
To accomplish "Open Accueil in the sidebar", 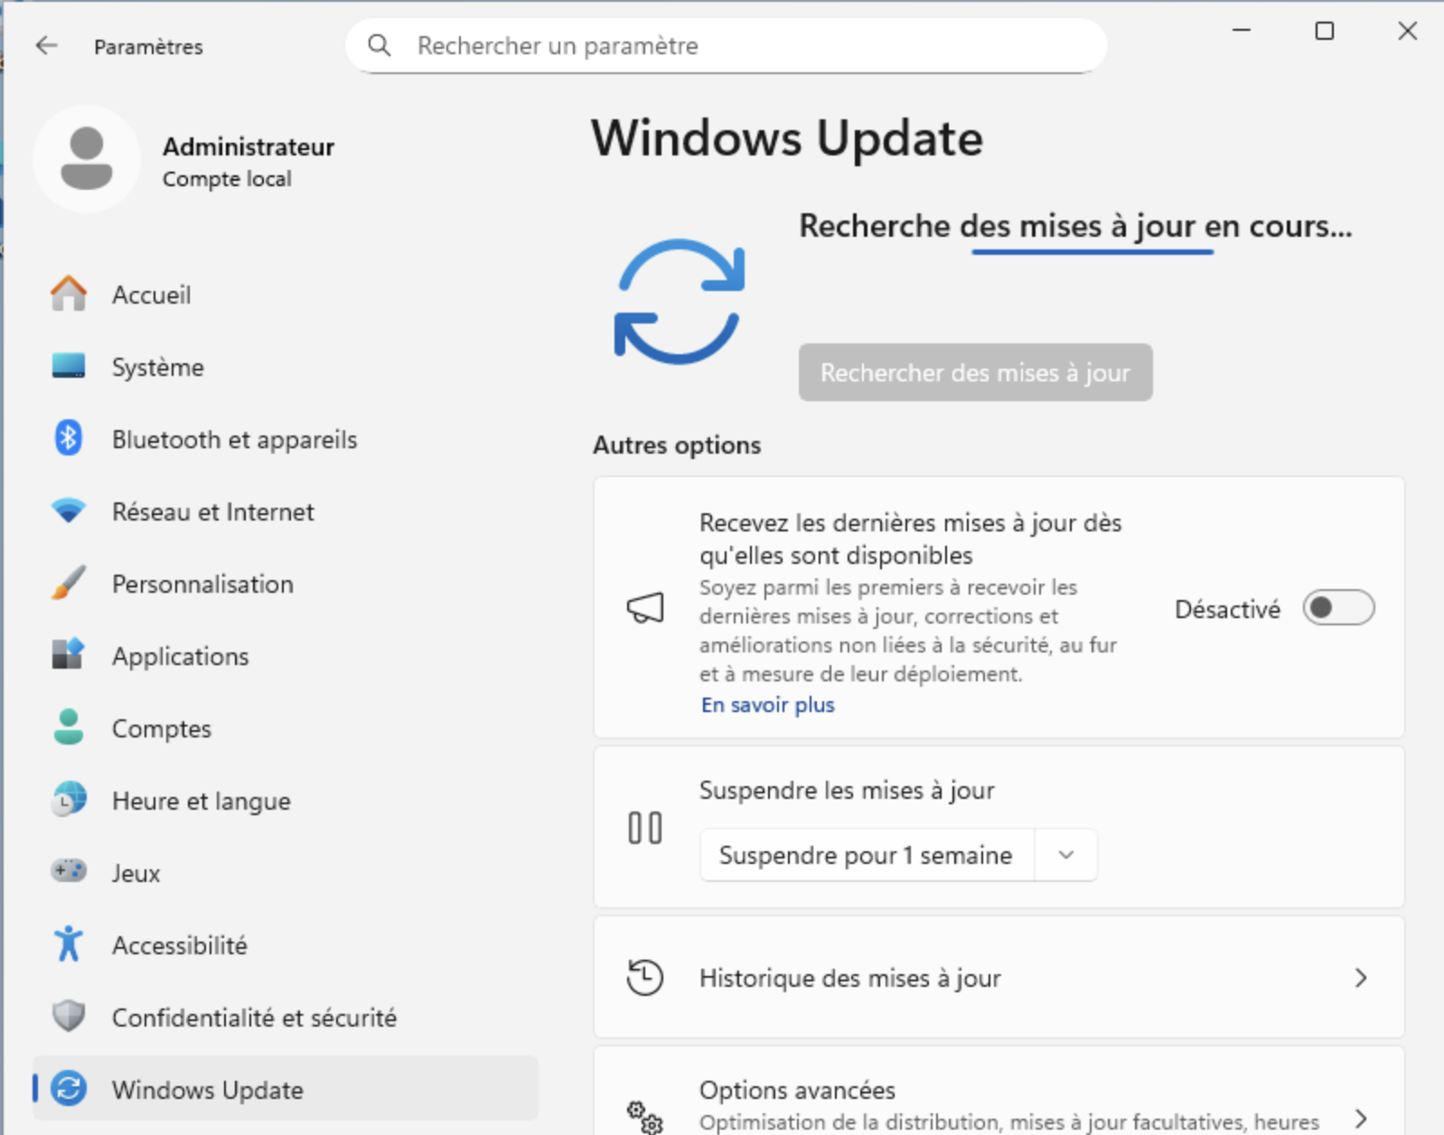I will pyautogui.click(x=285, y=295).
